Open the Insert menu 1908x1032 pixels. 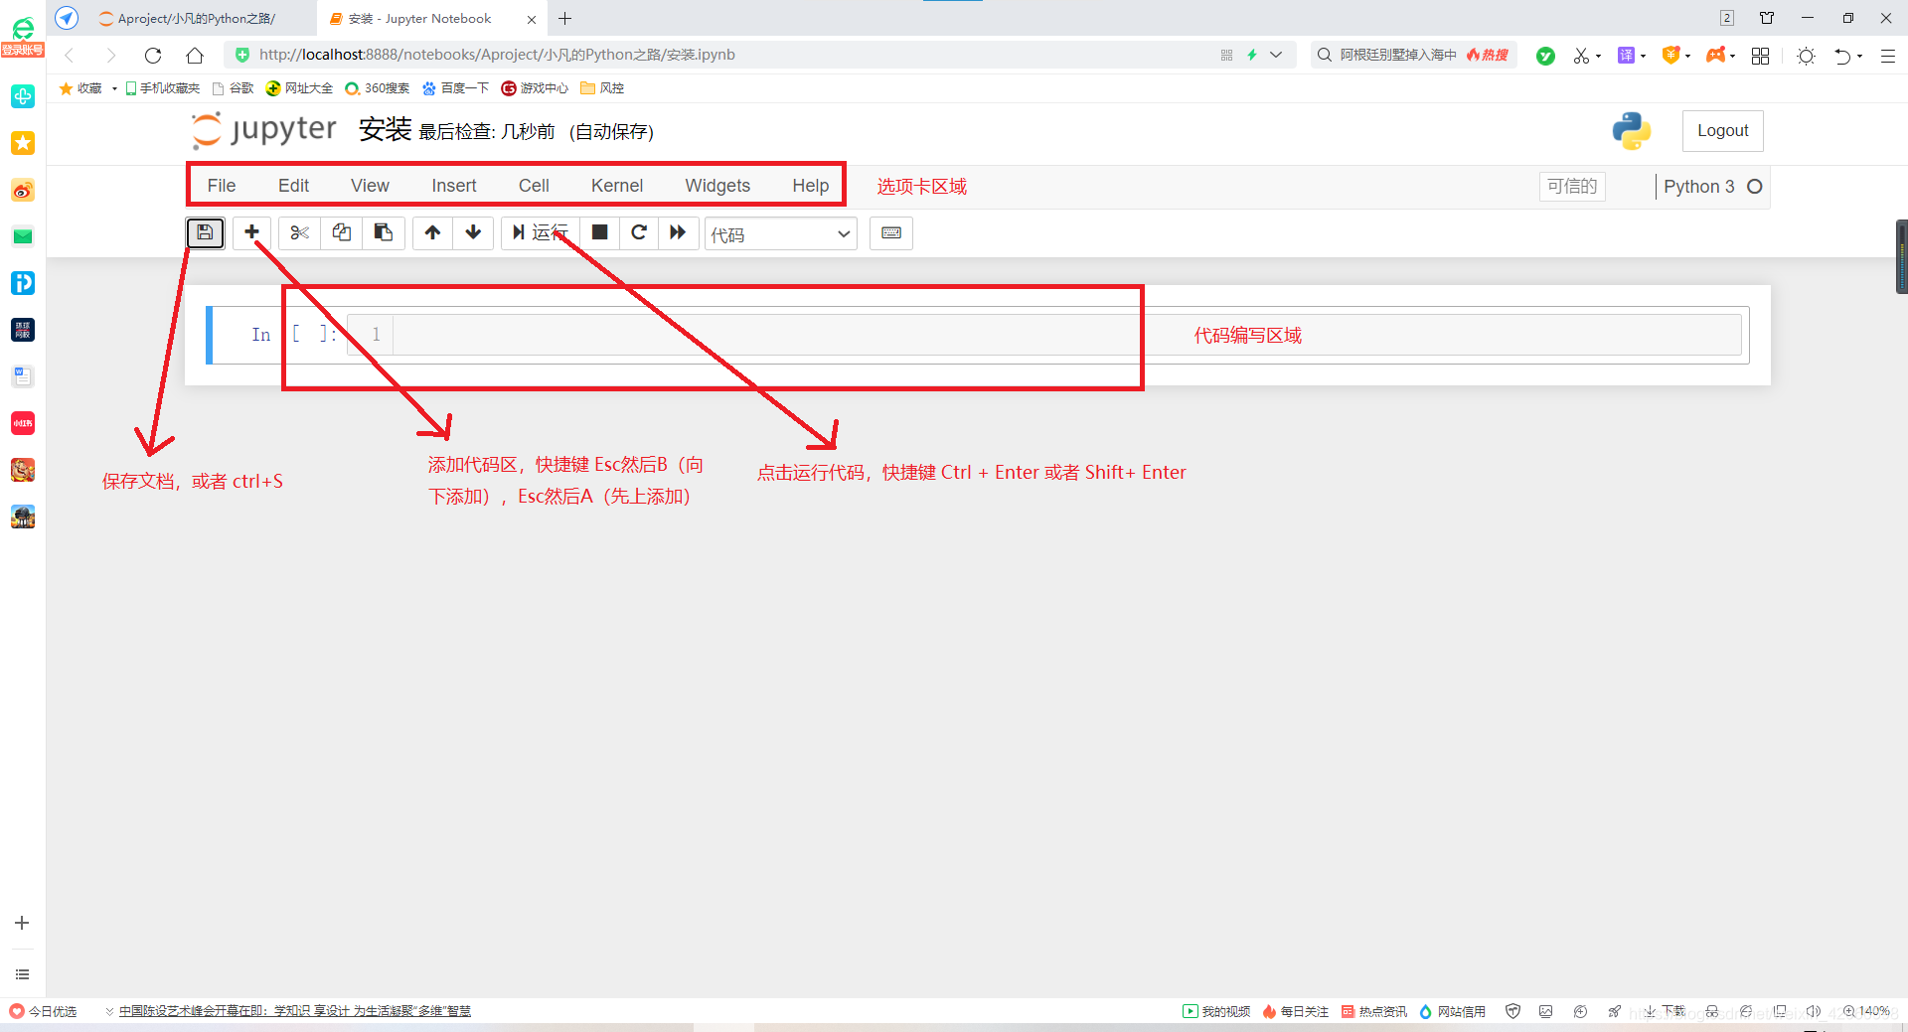pos(454,186)
